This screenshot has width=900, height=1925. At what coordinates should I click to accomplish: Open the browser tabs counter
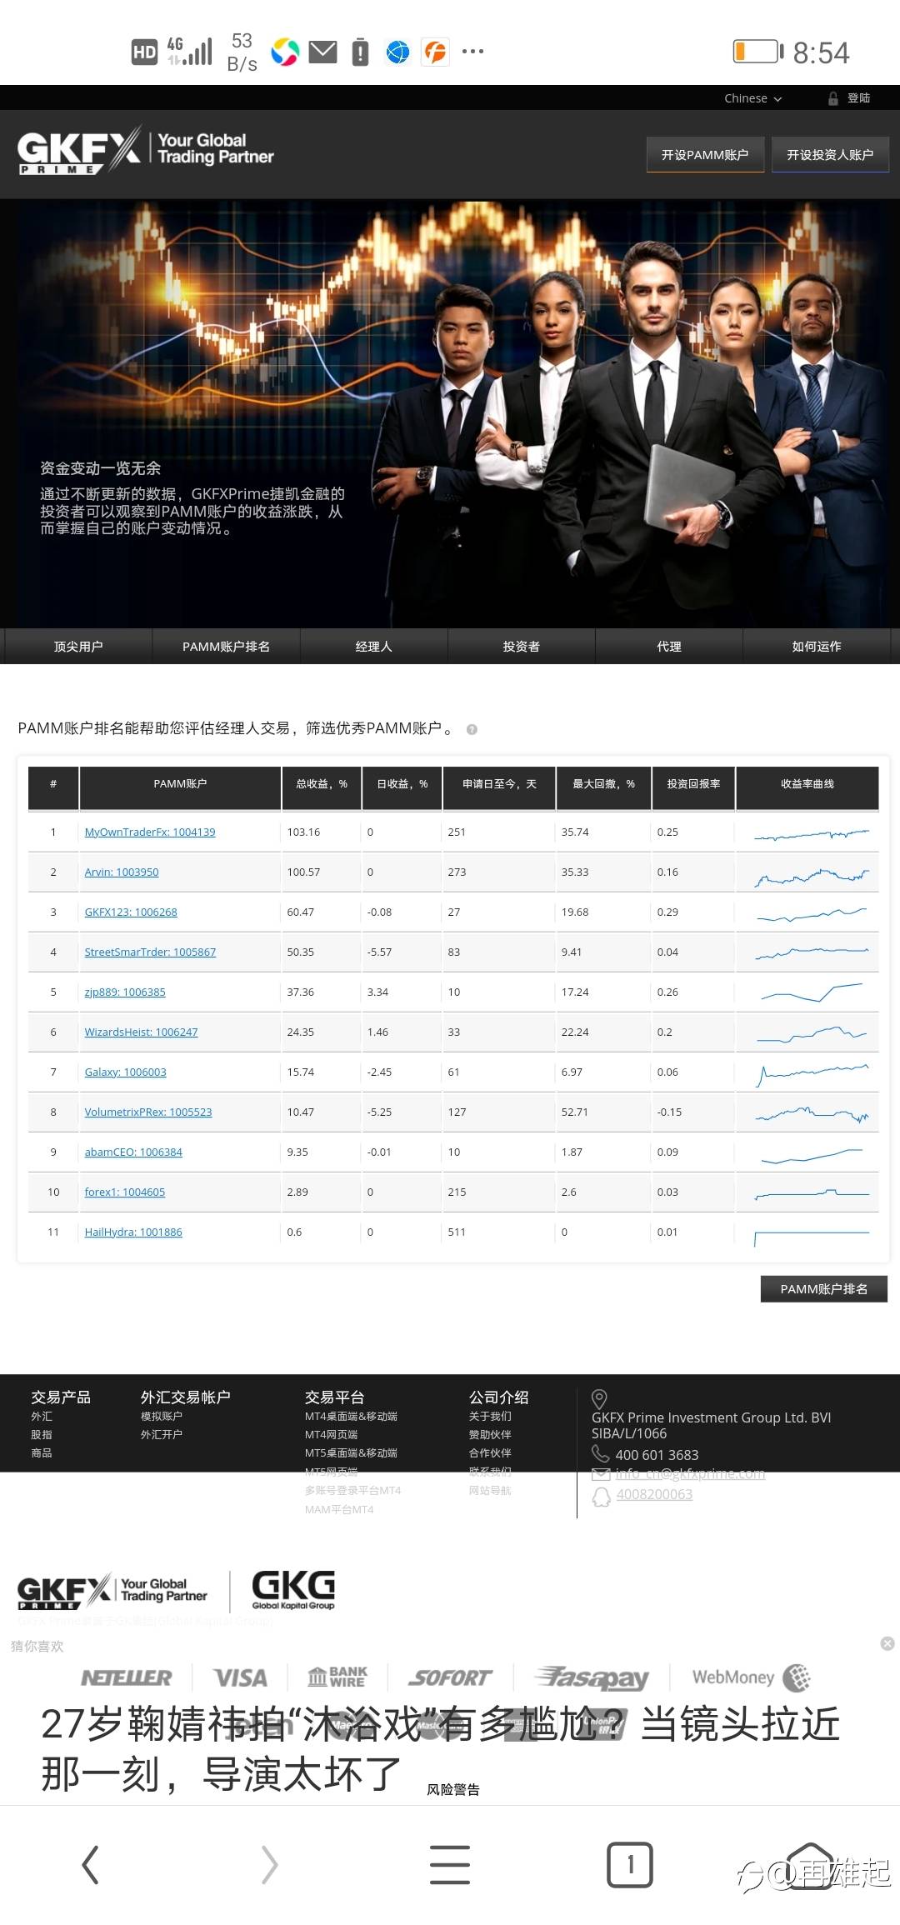click(630, 1865)
